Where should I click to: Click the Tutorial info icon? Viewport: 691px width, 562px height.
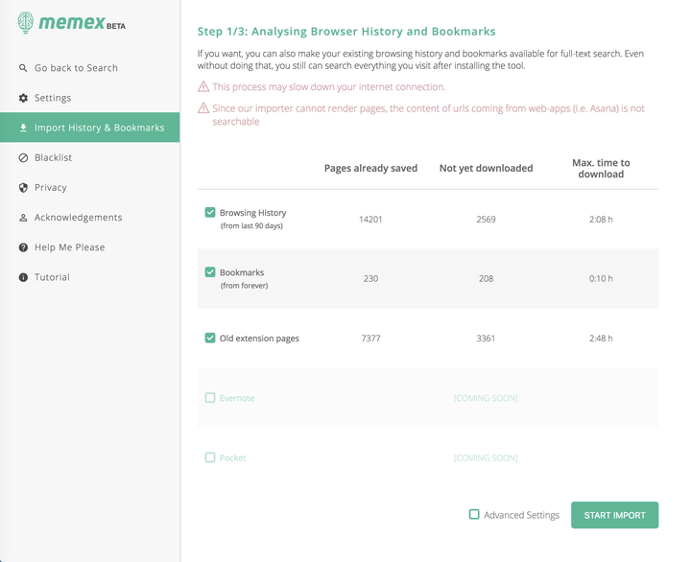[x=23, y=277]
